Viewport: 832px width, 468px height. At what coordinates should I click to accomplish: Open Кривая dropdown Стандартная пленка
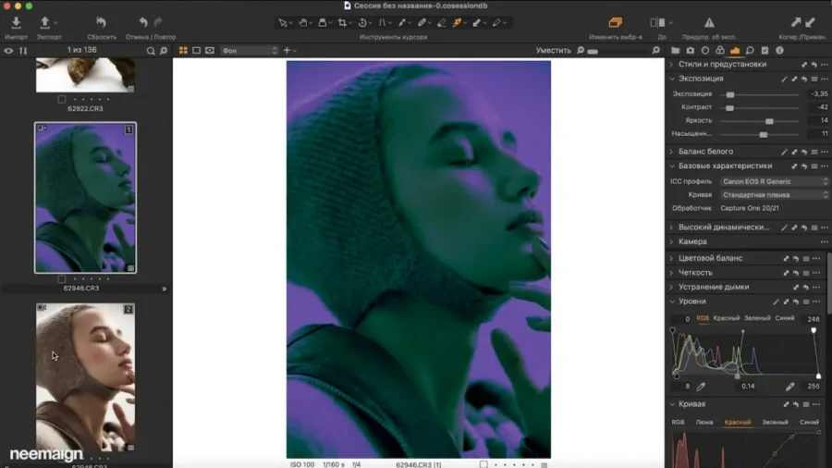coord(775,195)
